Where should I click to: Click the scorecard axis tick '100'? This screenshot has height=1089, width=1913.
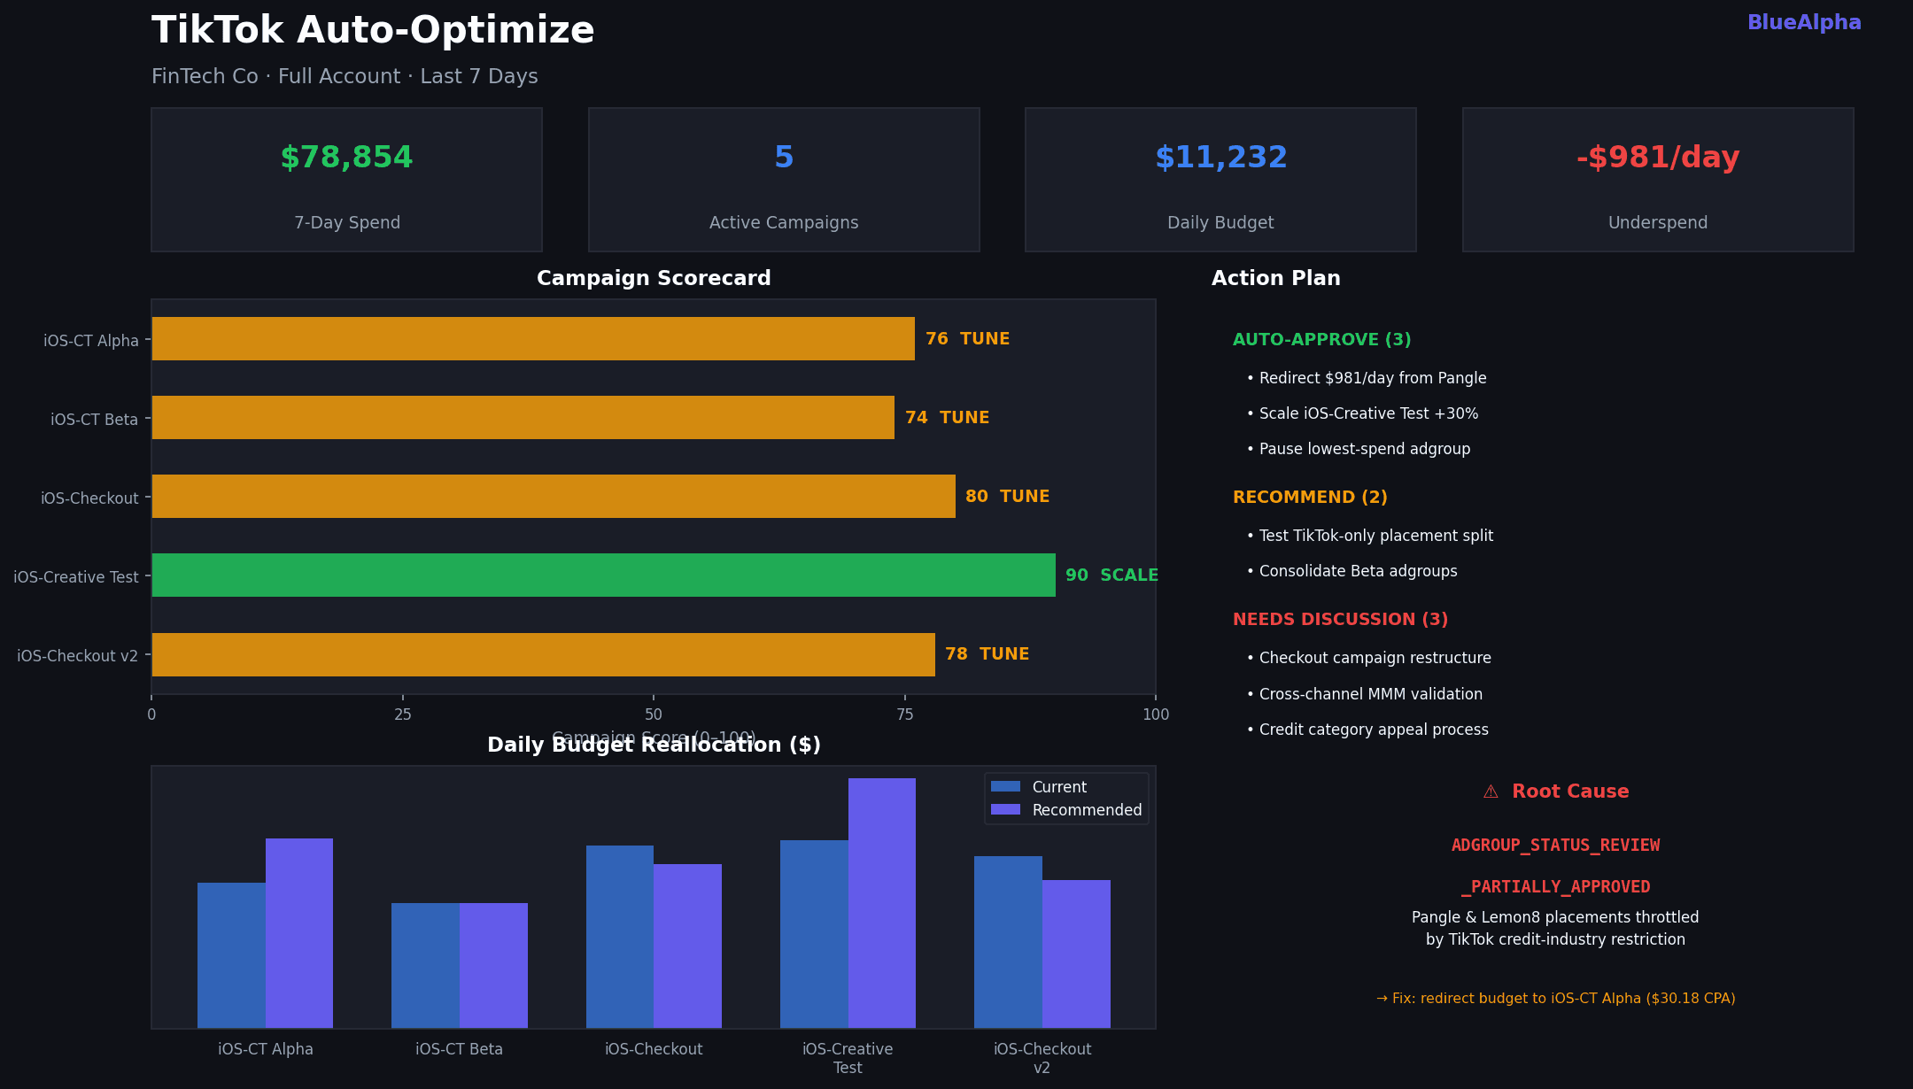pyautogui.click(x=1156, y=714)
